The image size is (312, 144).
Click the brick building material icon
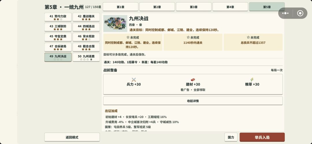tap(193, 80)
